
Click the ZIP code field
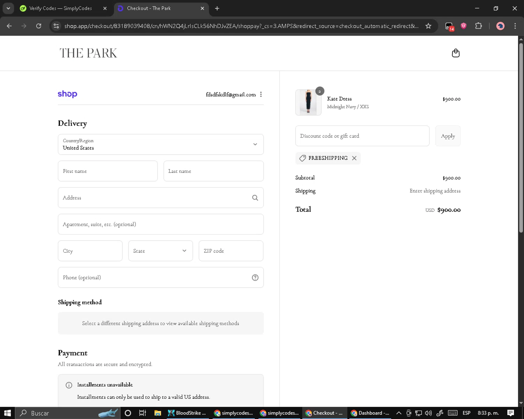(x=231, y=251)
